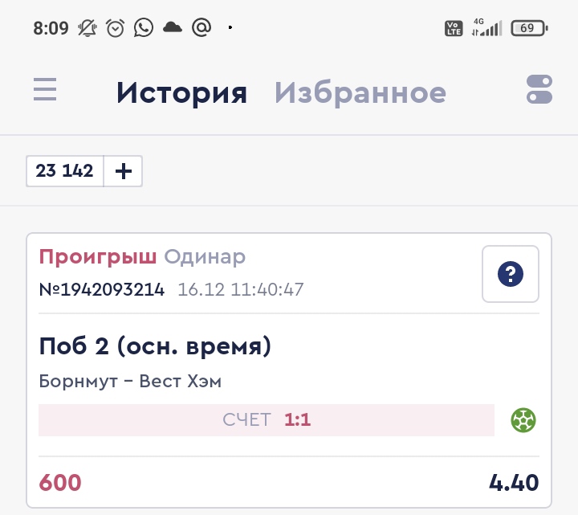The width and height of the screenshot is (578, 515).
Task: Open the Борнмут – Вест Хэм match
Action: click(x=130, y=382)
